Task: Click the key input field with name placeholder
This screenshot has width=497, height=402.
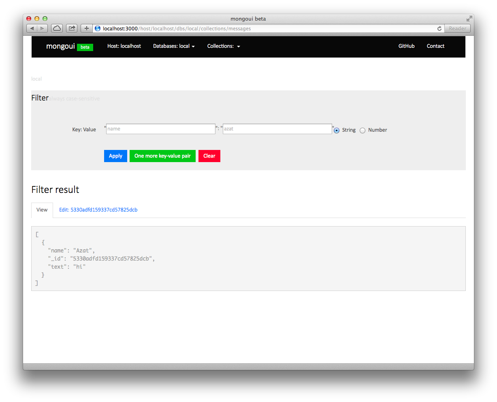Action: click(160, 129)
